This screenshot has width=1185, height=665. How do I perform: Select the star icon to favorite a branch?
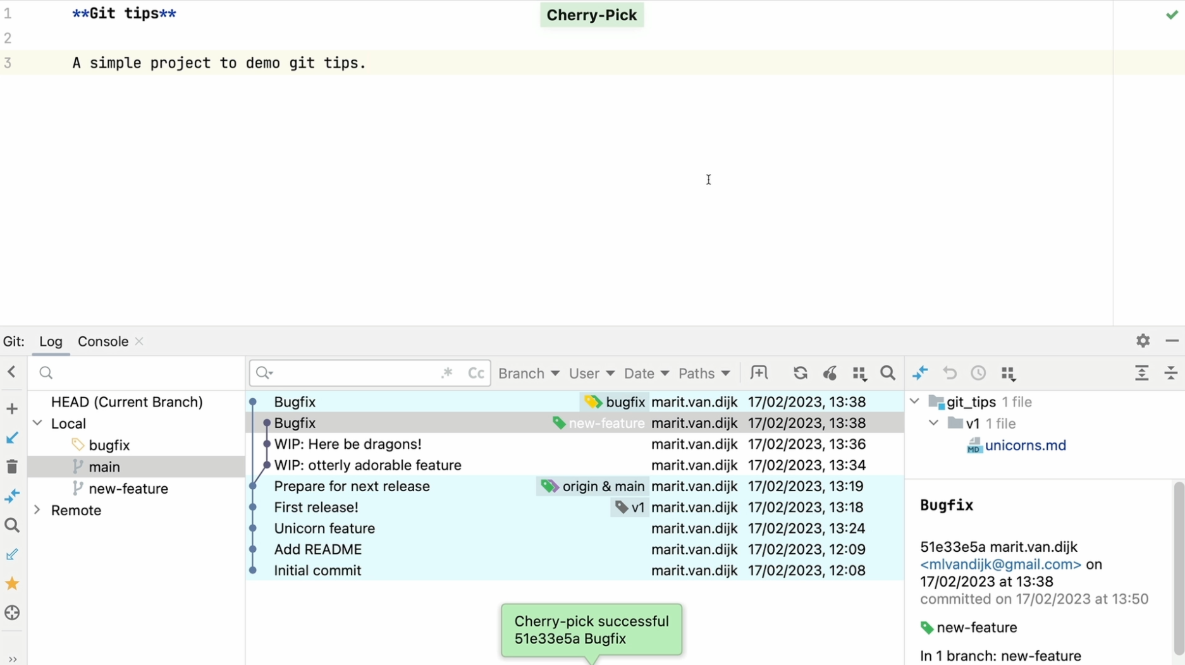click(x=11, y=583)
